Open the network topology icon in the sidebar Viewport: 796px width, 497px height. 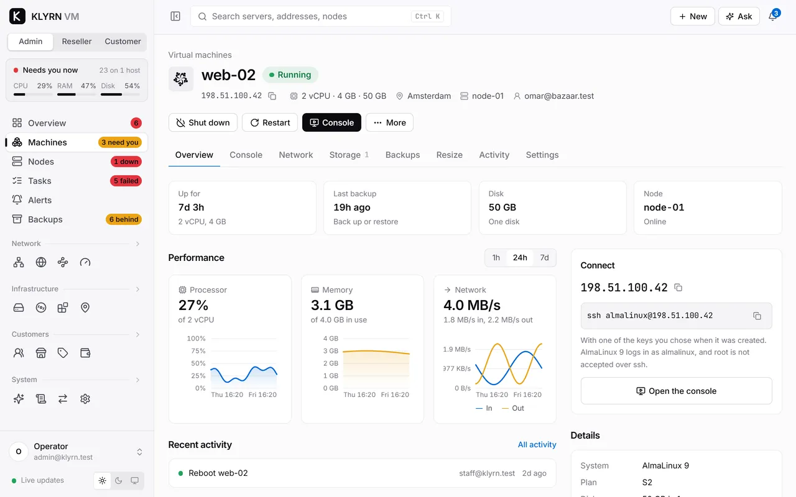tap(19, 262)
